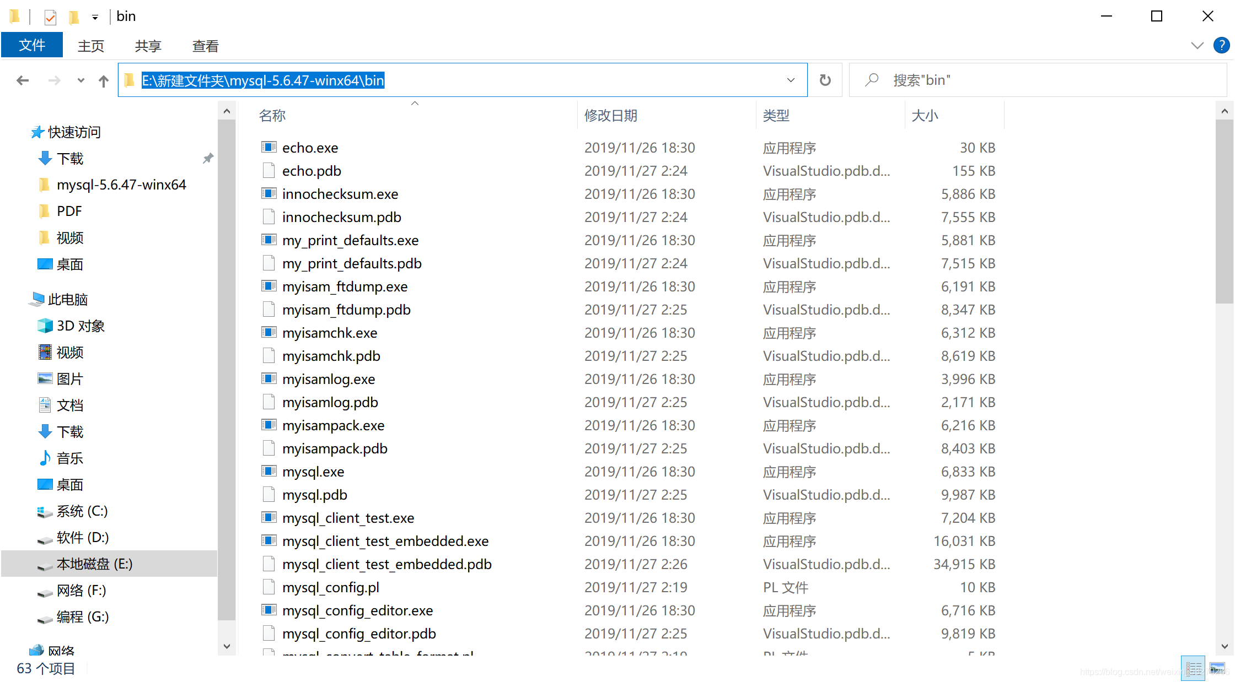Switch to large icons view button

1217,669
